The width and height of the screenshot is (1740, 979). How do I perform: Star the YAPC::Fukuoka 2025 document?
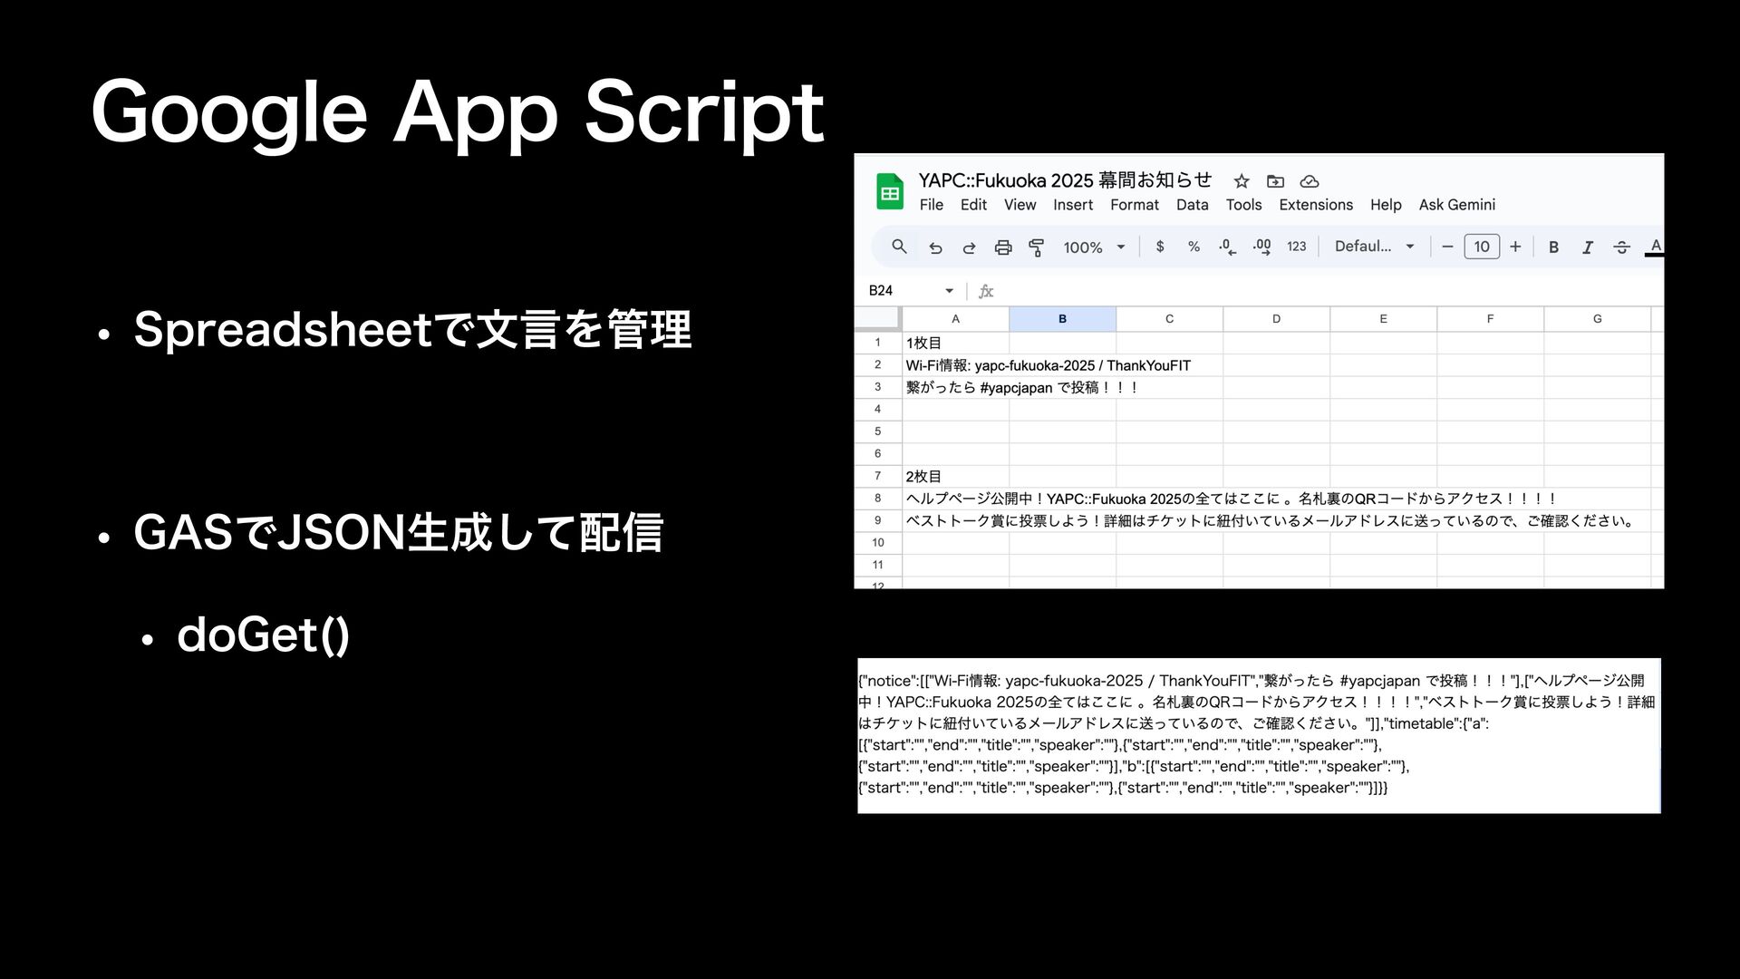point(1242,181)
